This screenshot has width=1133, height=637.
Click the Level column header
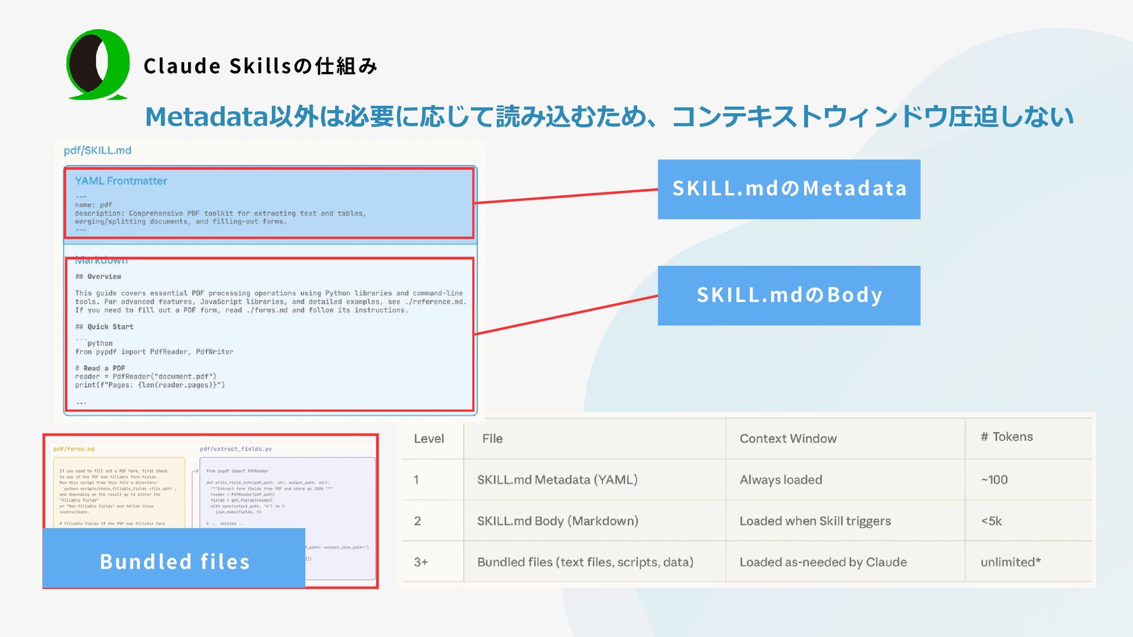click(x=429, y=439)
